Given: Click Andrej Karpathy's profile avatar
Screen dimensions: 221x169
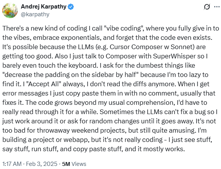Looking at the screenshot, I should [10, 10].
